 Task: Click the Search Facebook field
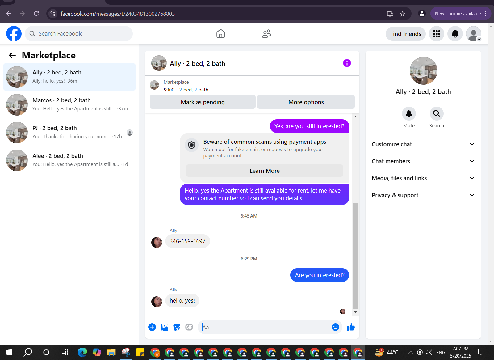point(79,34)
